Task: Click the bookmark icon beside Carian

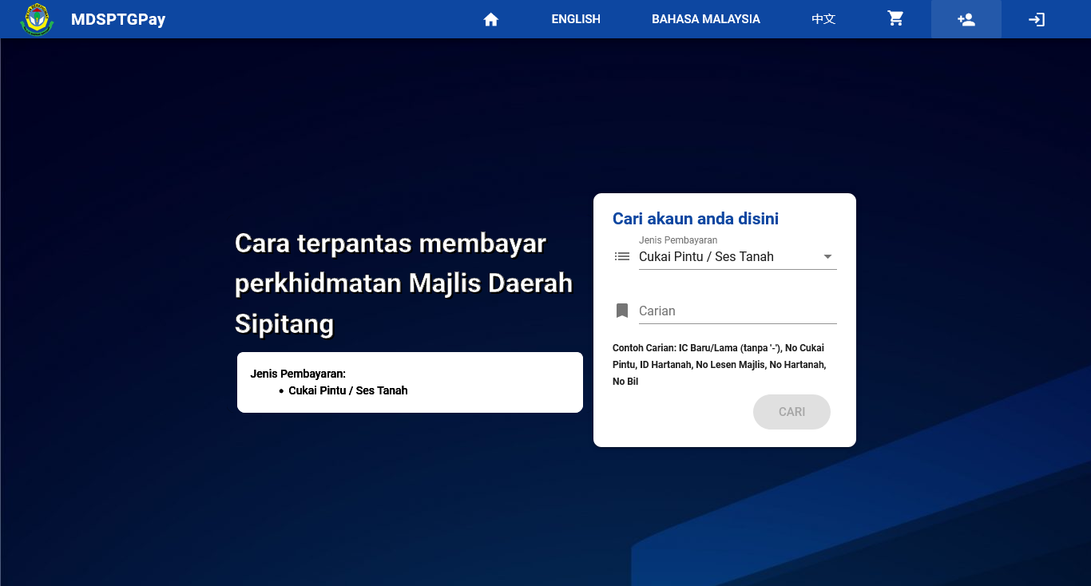Action: [x=622, y=311]
